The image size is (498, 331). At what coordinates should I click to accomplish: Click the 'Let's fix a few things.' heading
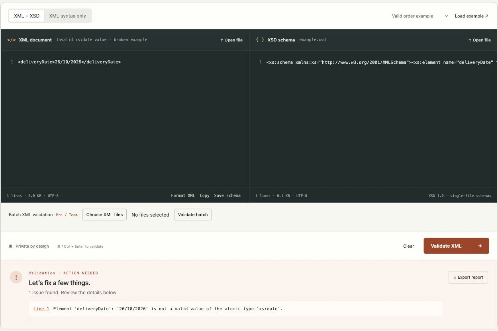59,283
